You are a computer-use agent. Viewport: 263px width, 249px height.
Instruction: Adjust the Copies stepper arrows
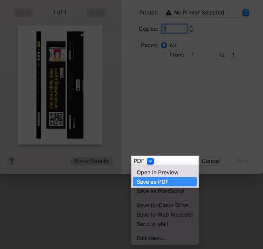point(191,29)
